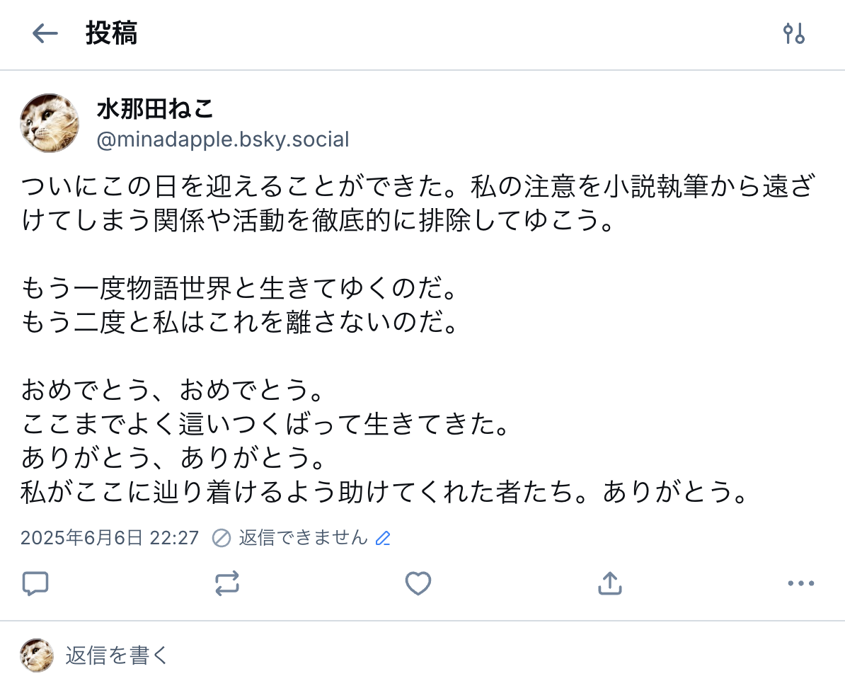Open the author's cat avatar

pos(50,123)
